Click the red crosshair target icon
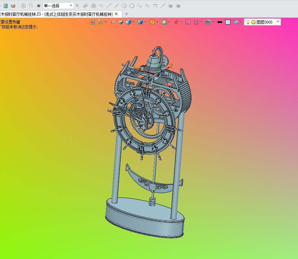 click(176, 22)
